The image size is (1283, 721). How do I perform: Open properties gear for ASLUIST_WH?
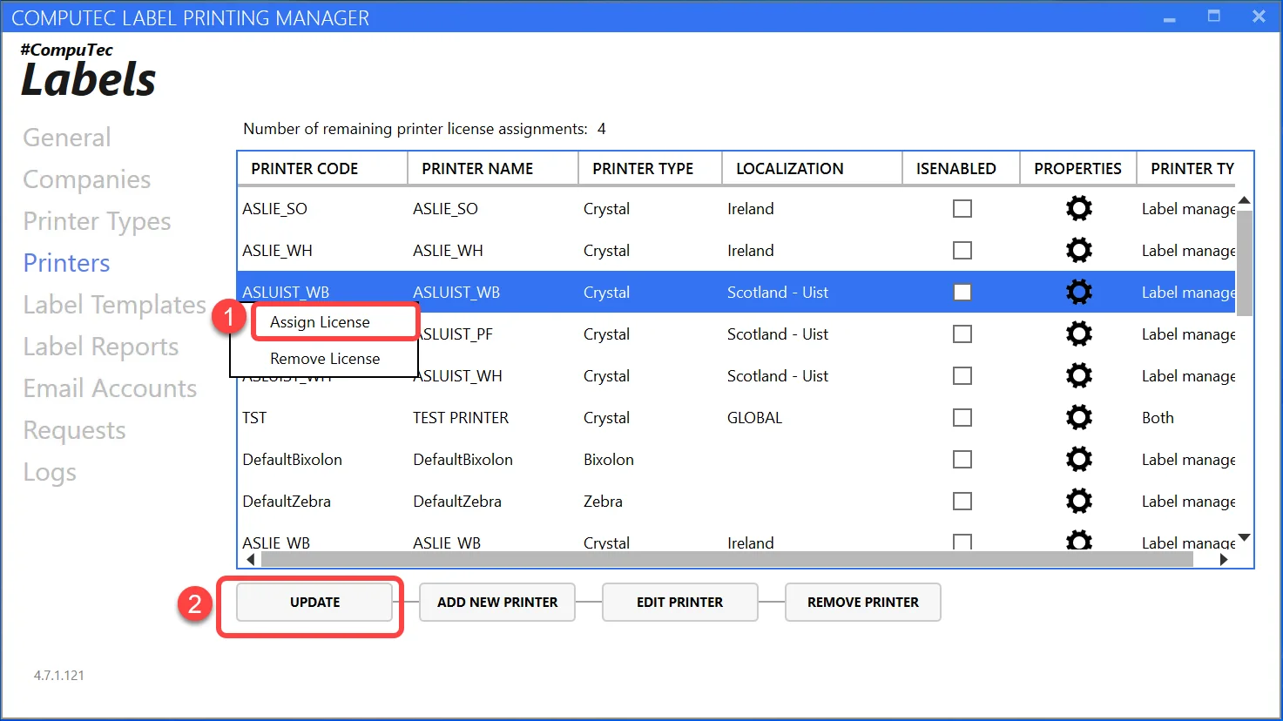pyautogui.click(x=1078, y=375)
